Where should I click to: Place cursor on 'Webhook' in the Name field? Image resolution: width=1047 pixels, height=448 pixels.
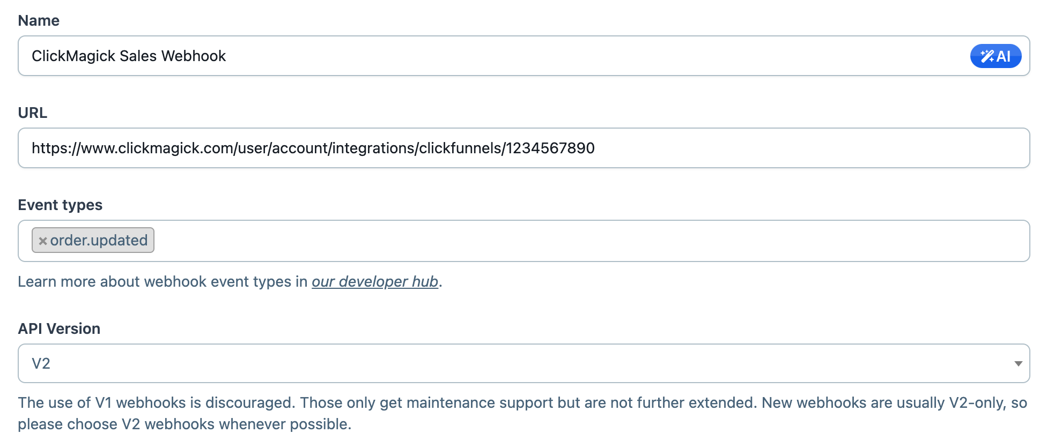194,56
